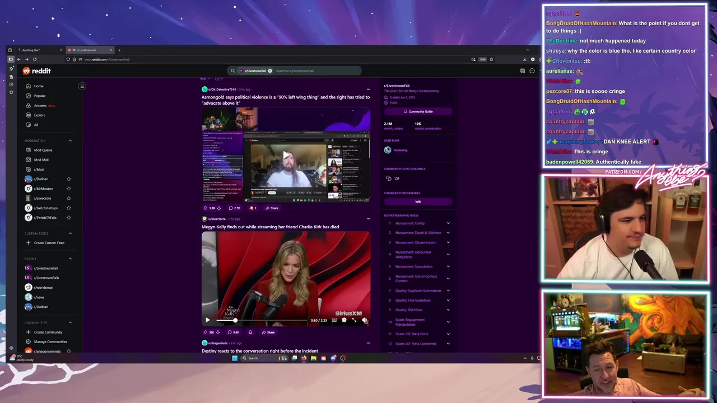The image size is (717, 403).
Task: Click the browser back arrow
Action: point(18,59)
